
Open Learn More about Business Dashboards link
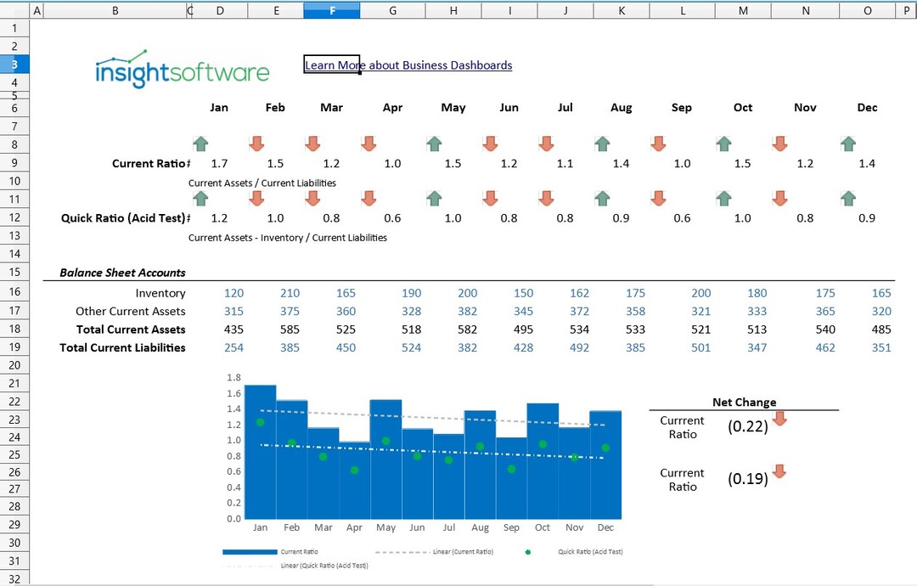tap(408, 65)
